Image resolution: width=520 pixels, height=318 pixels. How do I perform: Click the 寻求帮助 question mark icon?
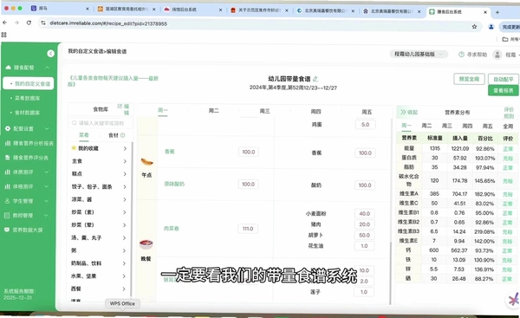[x=461, y=55]
